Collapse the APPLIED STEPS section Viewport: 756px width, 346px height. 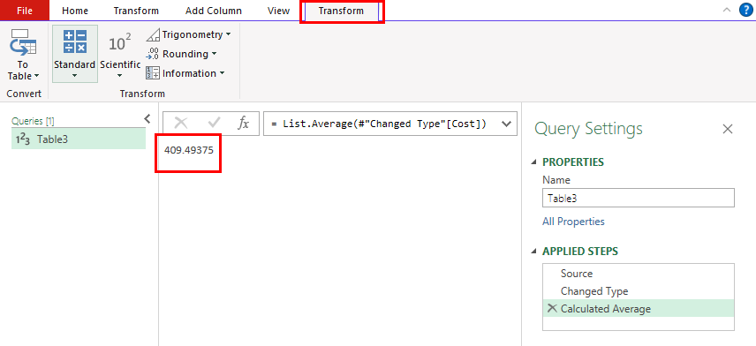(533, 252)
